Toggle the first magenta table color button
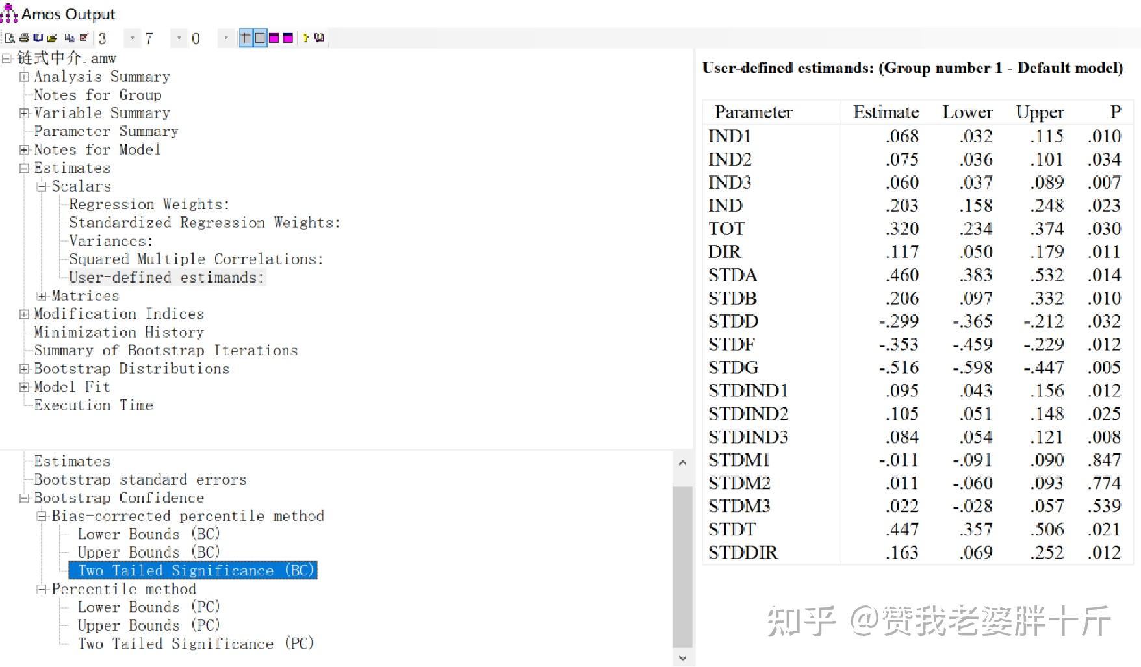 [x=274, y=38]
